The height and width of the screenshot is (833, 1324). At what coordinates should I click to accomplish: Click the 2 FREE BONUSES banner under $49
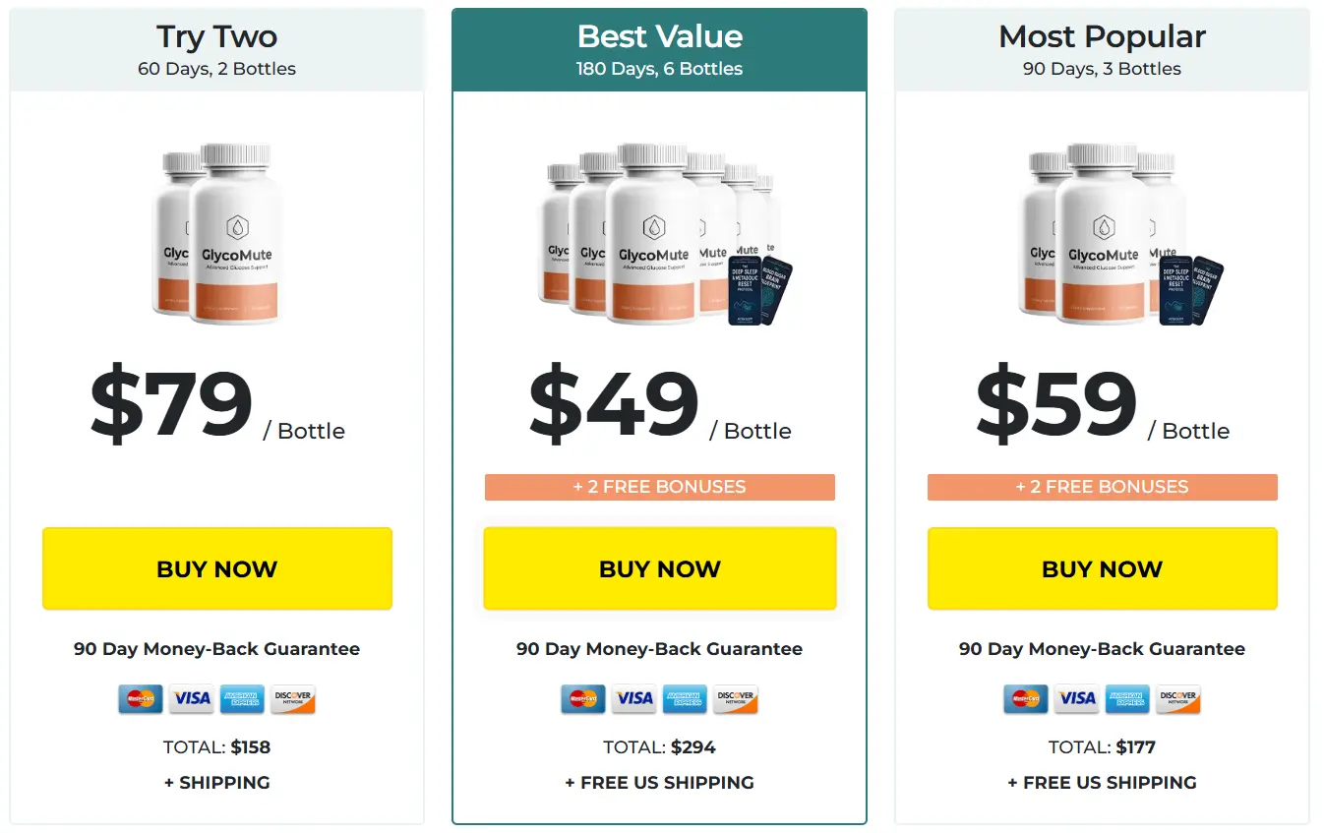(659, 486)
